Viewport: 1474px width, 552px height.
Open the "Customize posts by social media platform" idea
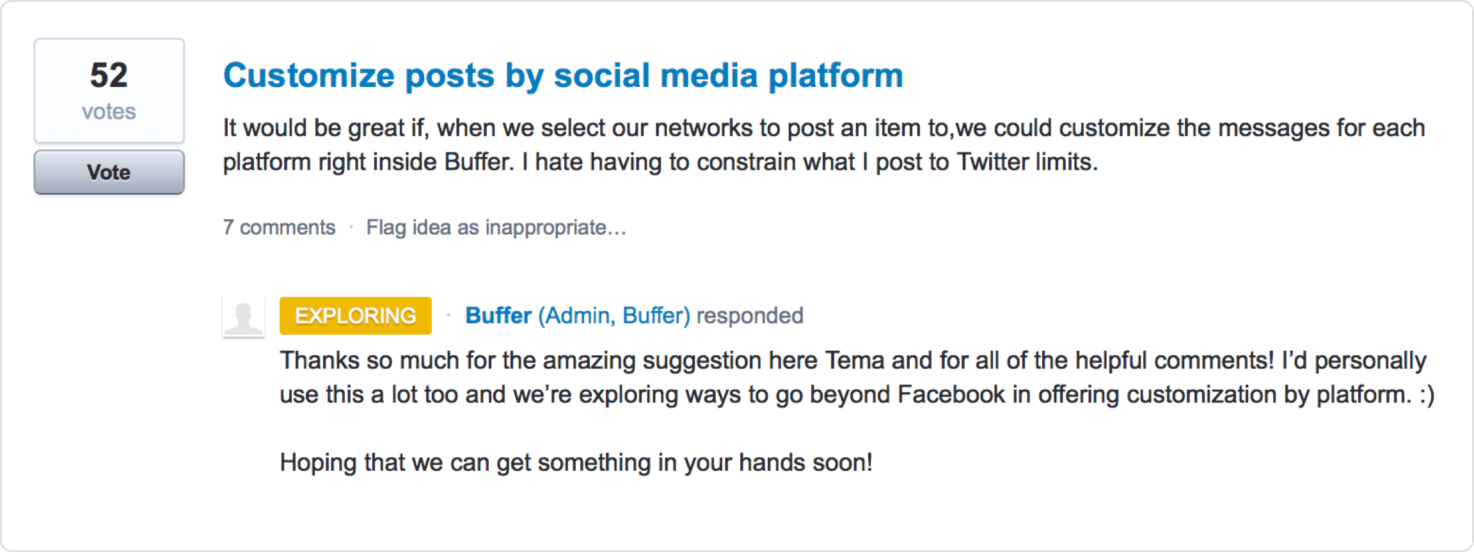point(562,75)
